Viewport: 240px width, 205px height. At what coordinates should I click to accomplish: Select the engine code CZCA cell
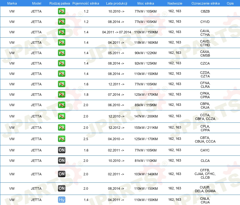[205, 63]
